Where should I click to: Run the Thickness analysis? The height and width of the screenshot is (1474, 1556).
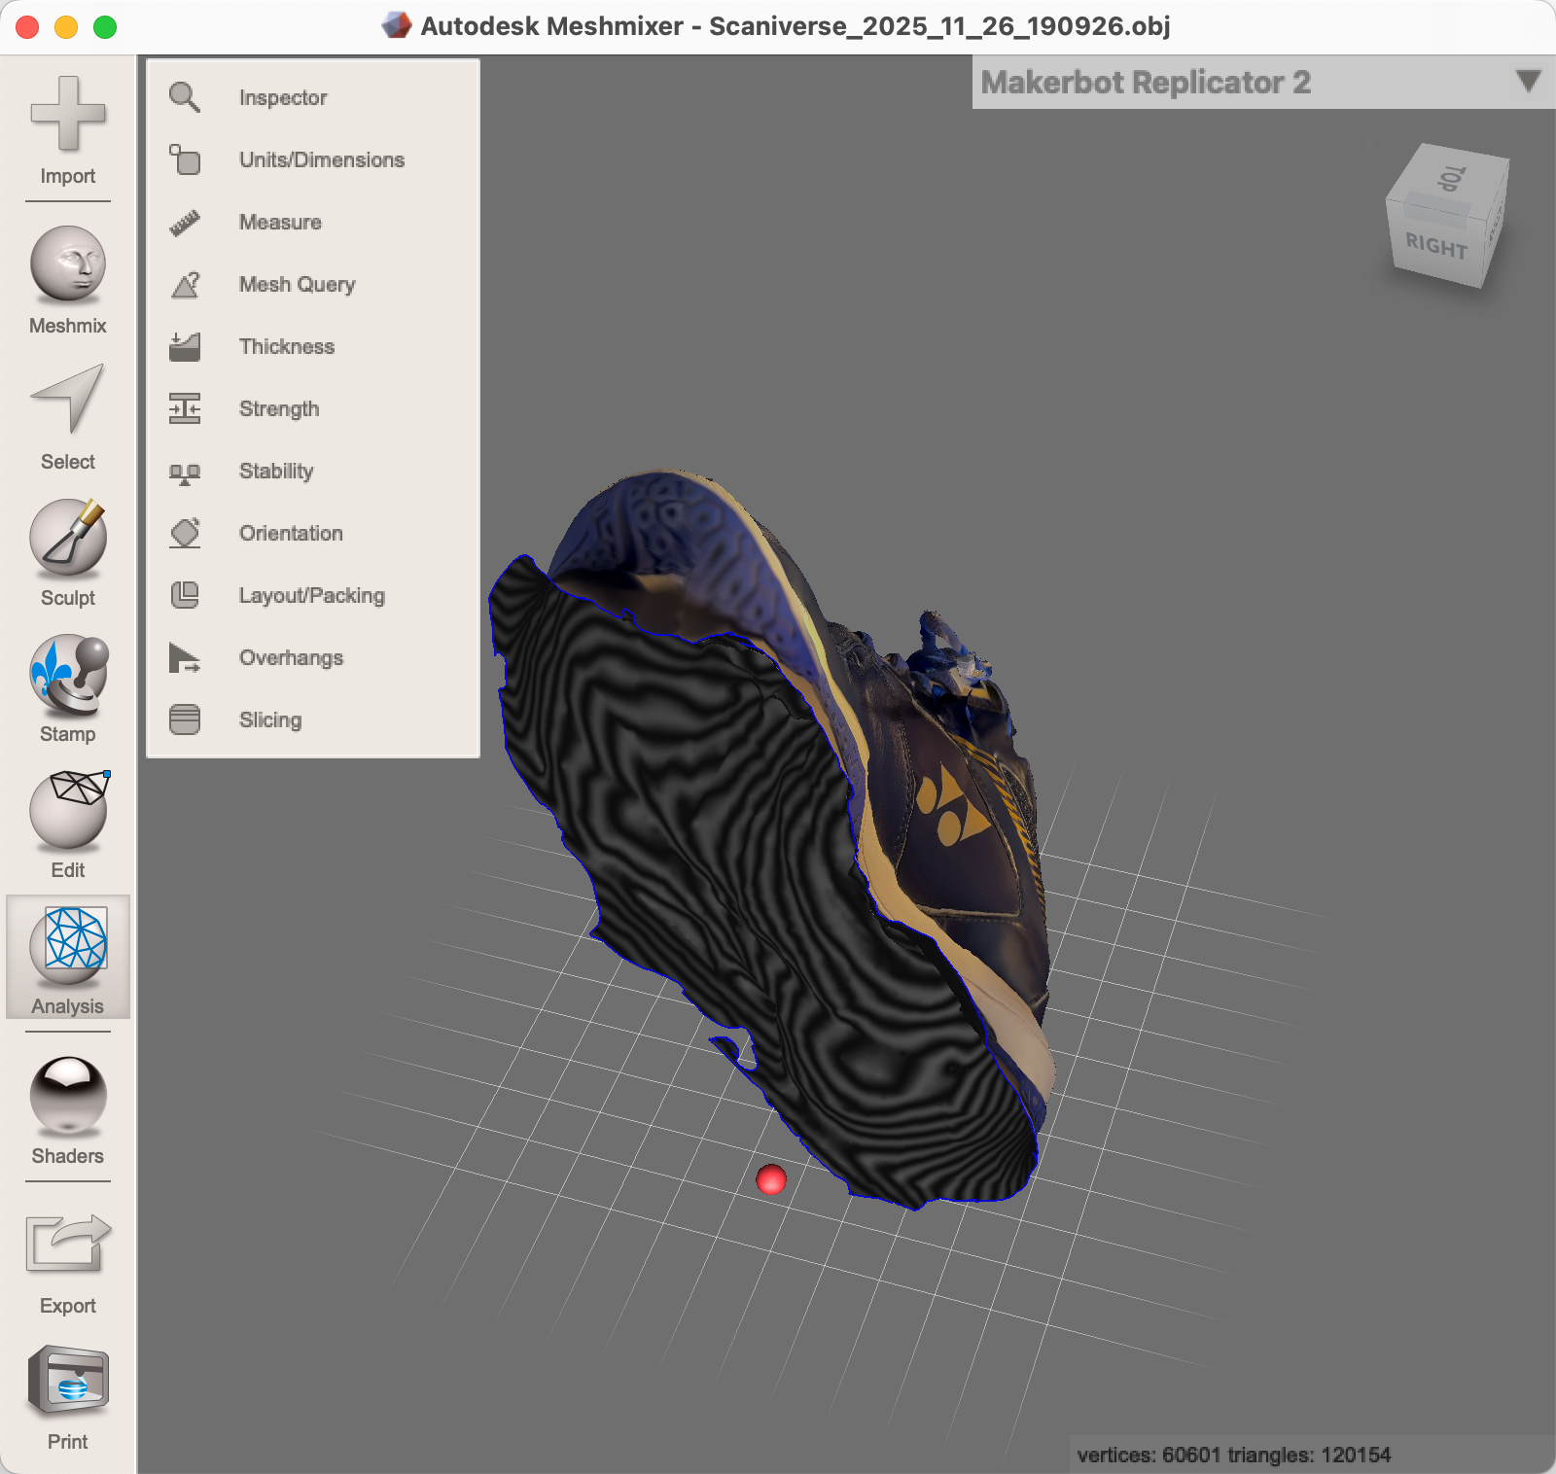[x=286, y=346]
